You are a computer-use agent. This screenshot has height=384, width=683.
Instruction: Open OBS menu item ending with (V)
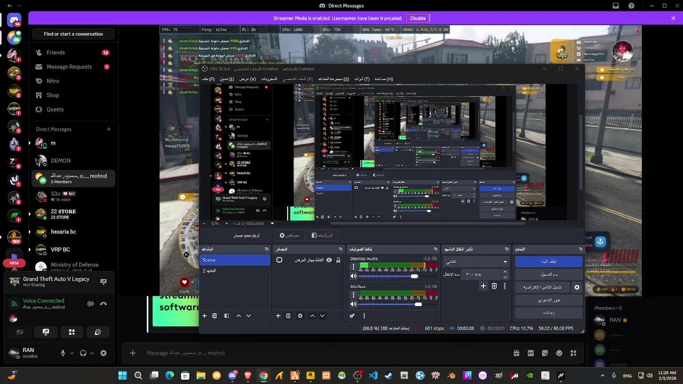click(248, 79)
